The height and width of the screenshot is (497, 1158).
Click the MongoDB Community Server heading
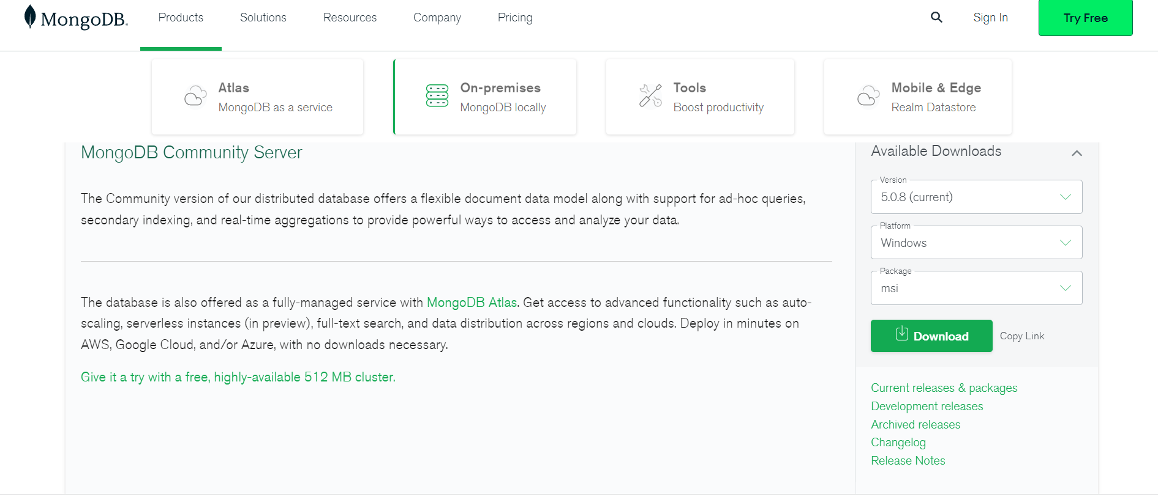click(191, 152)
